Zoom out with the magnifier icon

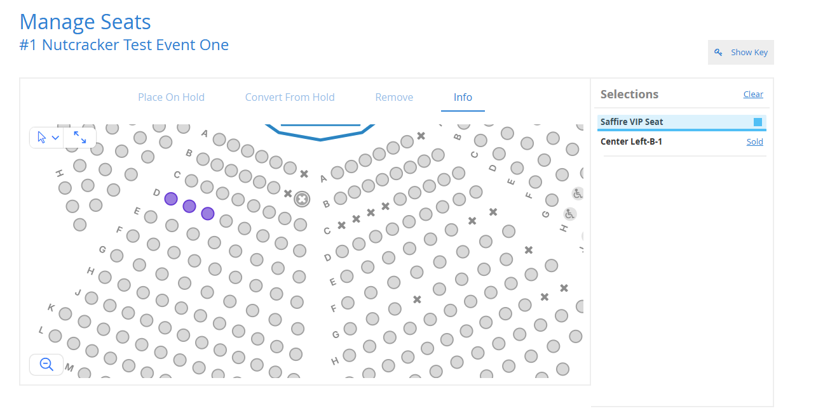click(x=46, y=365)
